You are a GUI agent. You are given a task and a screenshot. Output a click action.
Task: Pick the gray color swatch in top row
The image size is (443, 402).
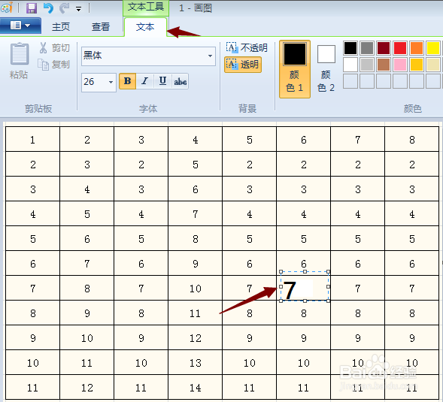367,48
